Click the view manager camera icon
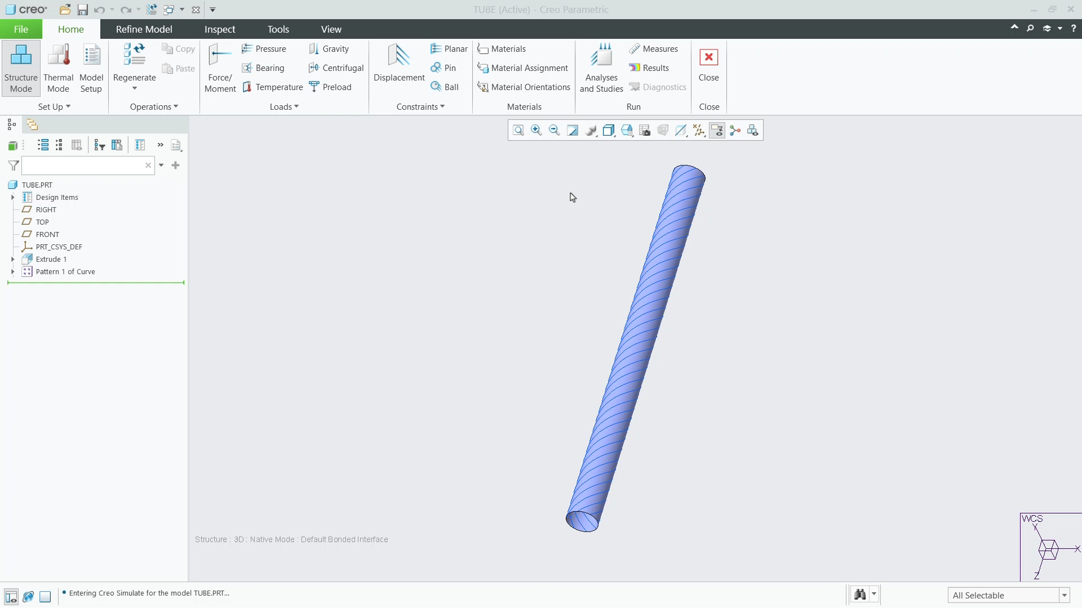 tap(645, 131)
